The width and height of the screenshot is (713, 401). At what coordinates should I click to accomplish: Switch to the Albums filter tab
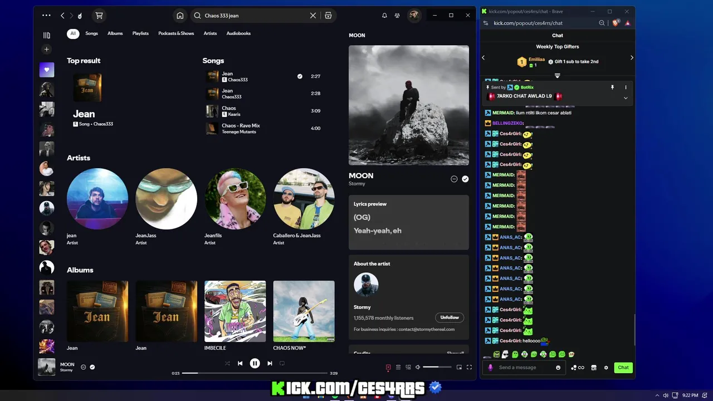115,33
